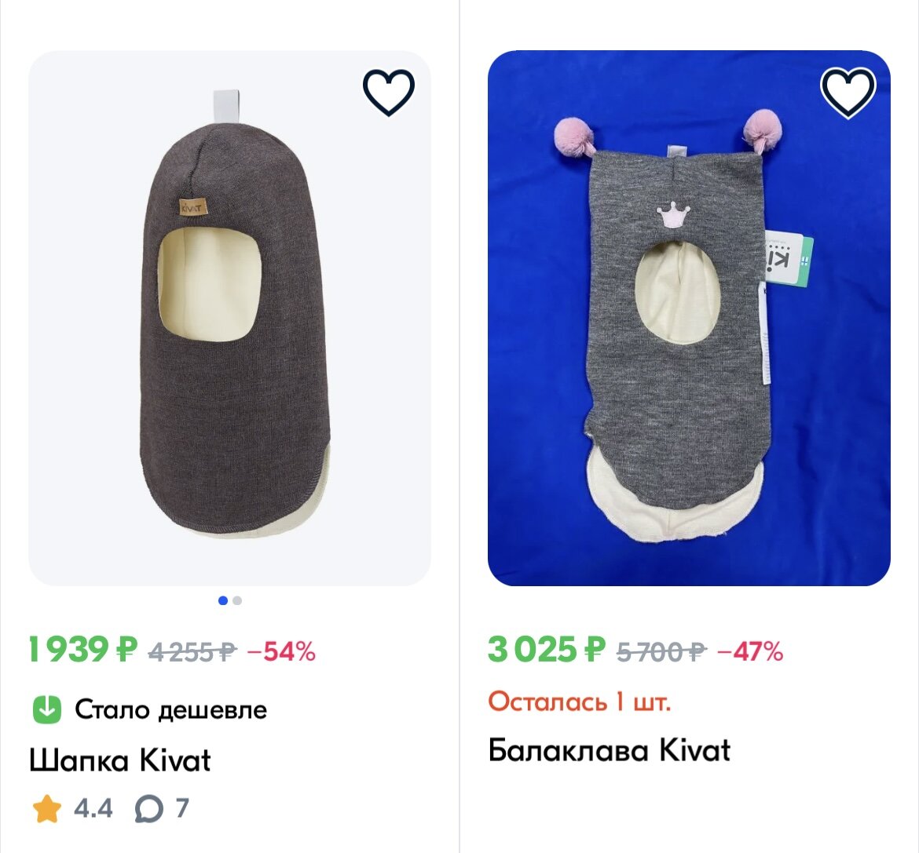
Task: Open the Балаклава Kivat product title
Action: (610, 750)
